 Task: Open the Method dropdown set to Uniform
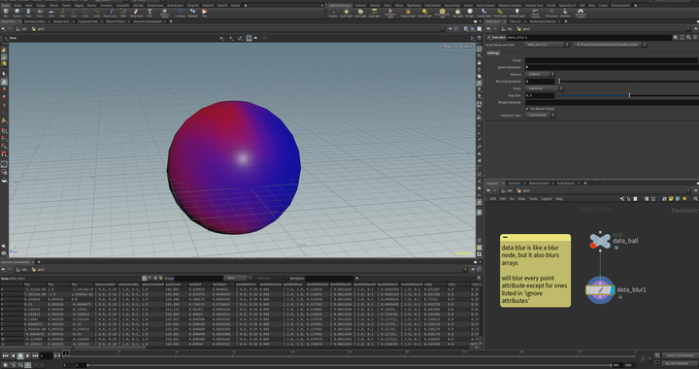[540, 75]
